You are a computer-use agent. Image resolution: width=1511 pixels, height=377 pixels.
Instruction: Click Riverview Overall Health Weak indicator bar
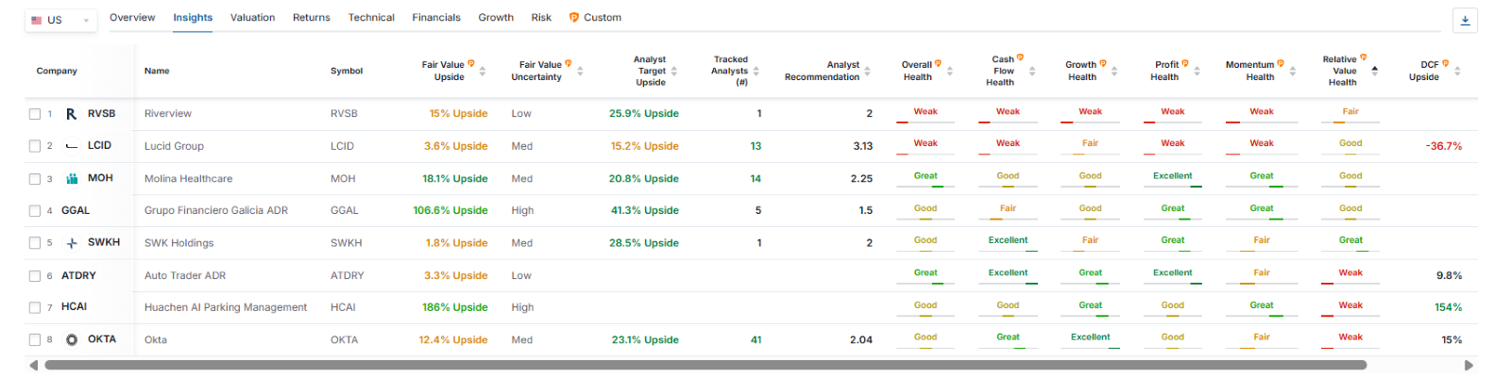(x=925, y=123)
